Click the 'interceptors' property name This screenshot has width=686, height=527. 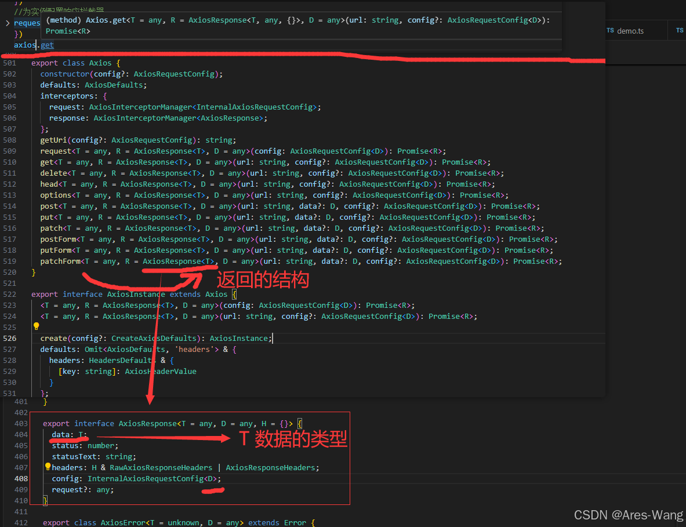[67, 96]
